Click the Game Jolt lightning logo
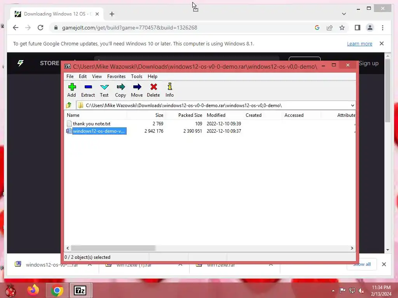The height and width of the screenshot is (298, 398). 21,63
